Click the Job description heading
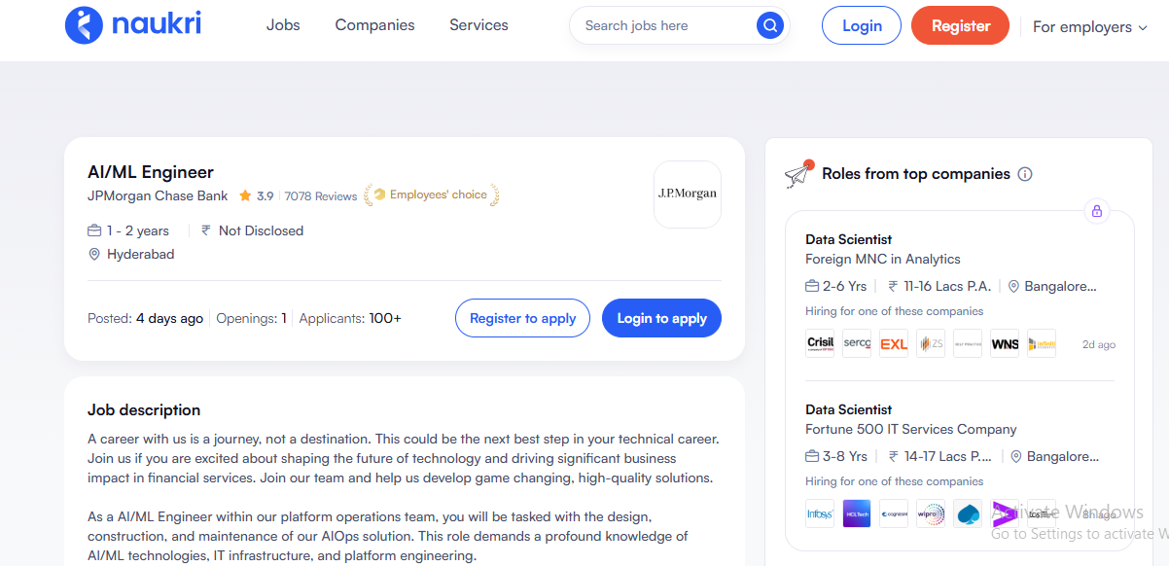 [144, 409]
